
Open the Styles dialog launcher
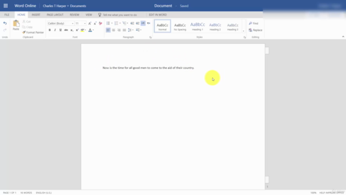pos(244,37)
